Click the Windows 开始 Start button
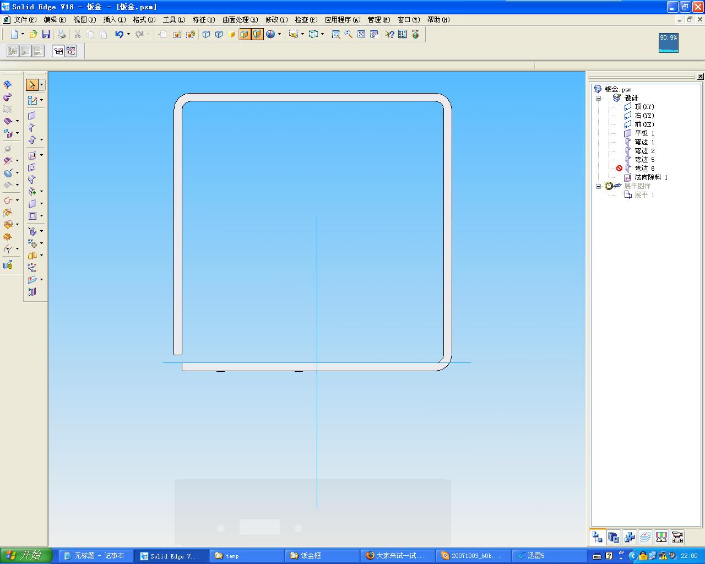 pos(26,556)
